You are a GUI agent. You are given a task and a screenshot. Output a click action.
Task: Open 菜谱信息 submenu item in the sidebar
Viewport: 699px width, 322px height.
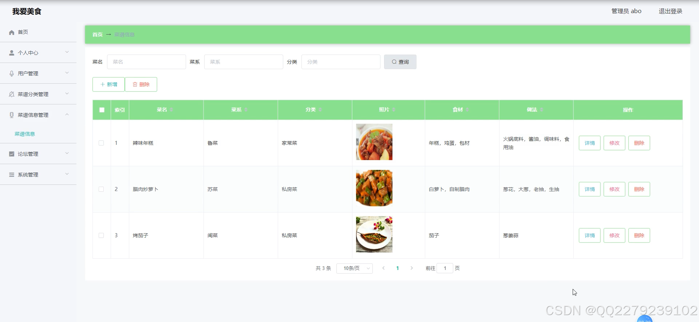click(25, 134)
